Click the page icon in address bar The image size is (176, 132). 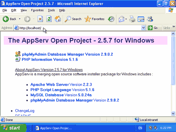(x=16, y=28)
